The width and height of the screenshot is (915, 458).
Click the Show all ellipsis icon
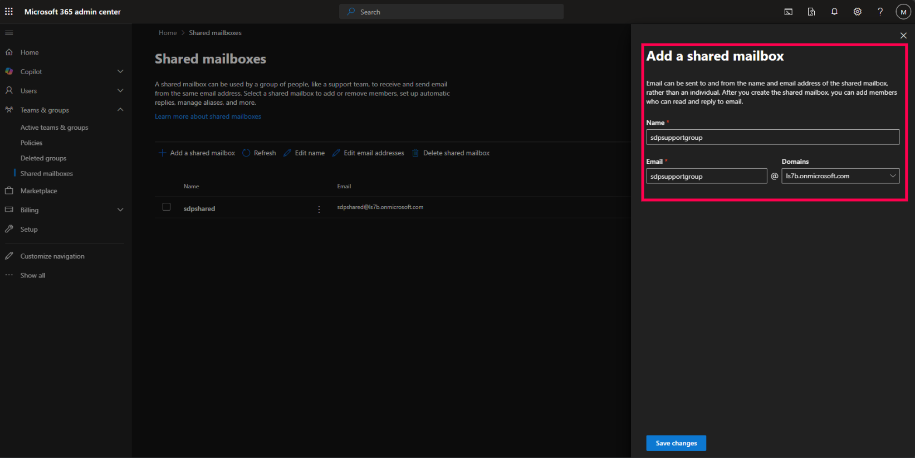pos(9,275)
